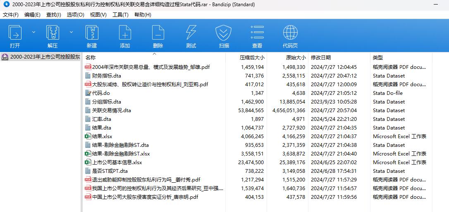Click the PDF icon of 大股东减持 file
Image resolution: width=449 pixels, height=212 pixels.
(x=88, y=84)
